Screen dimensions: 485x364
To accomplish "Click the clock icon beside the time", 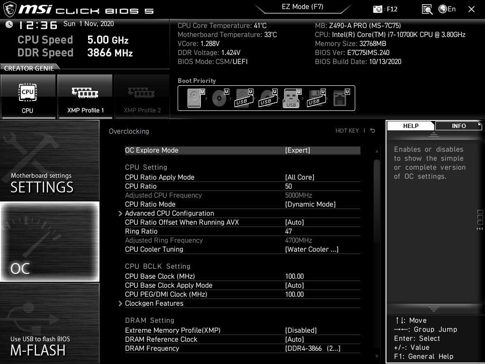I will coord(9,24).
